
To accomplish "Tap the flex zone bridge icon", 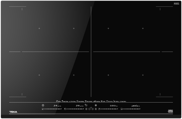I will (x=96, y=105).
